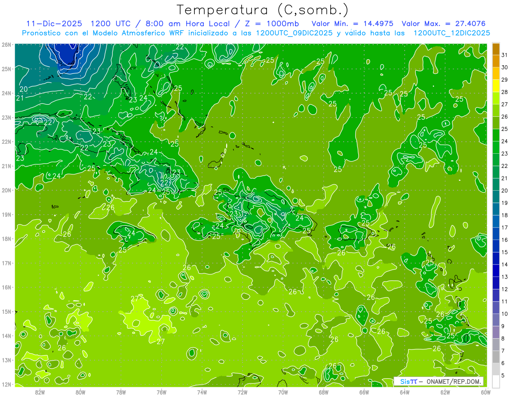Click the "66W" longitude axis label

pyautogui.click(x=364, y=392)
